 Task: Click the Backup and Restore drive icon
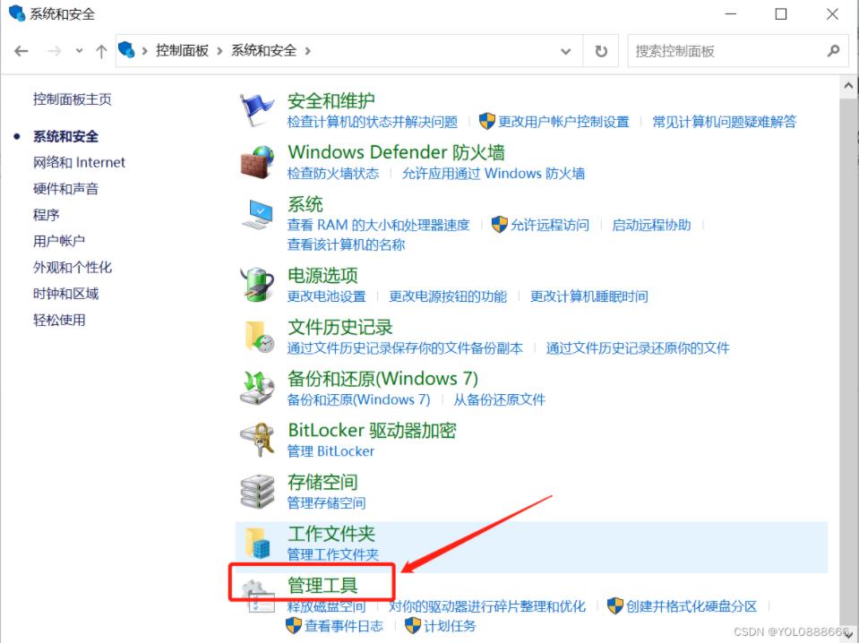pos(257,388)
